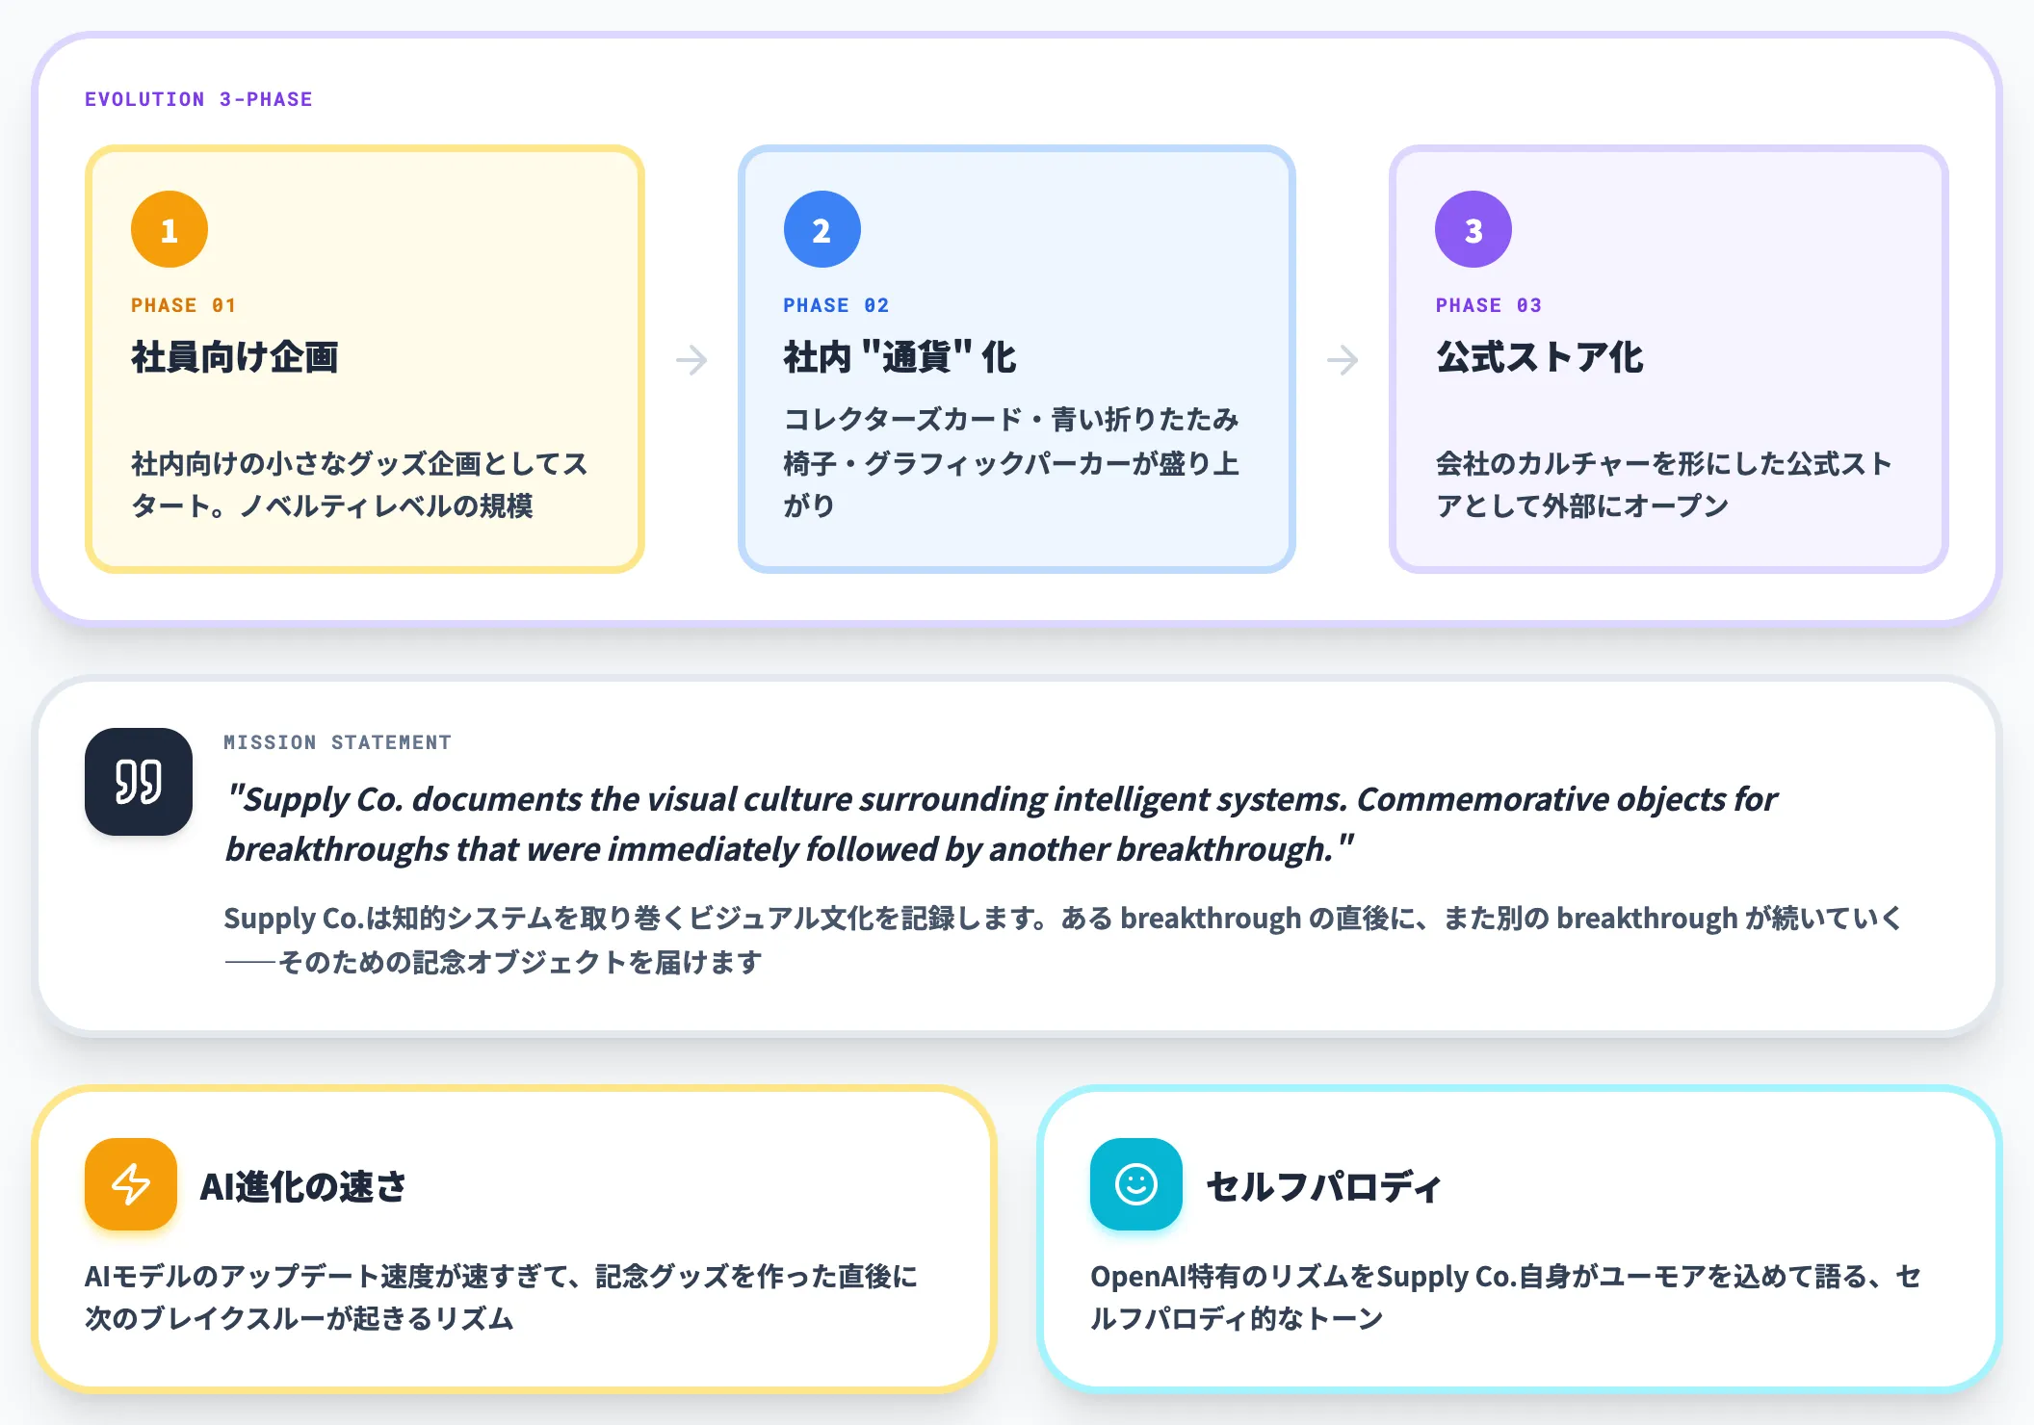Click the PHASE 01 label
This screenshot has height=1425, width=2034.
coord(183,305)
